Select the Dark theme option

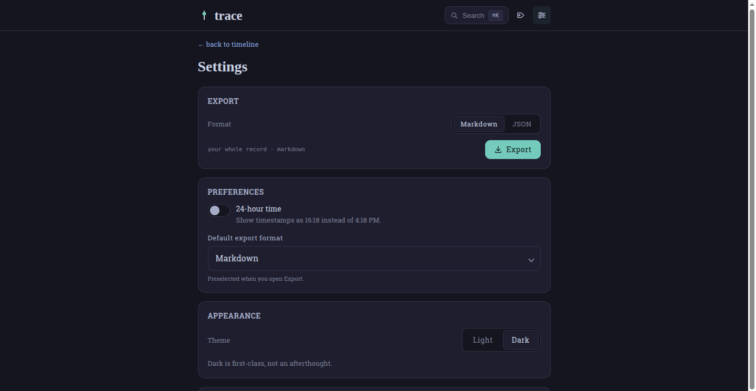coord(520,340)
